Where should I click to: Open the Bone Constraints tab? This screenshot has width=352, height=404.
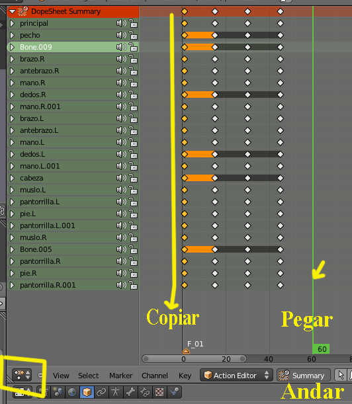pos(145,392)
